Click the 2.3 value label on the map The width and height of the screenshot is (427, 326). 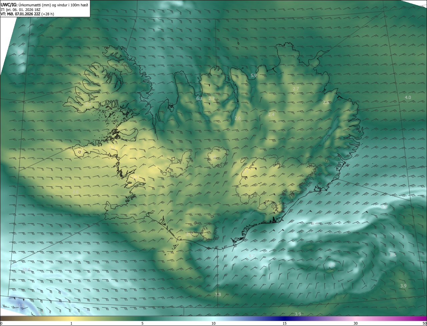click(211, 98)
